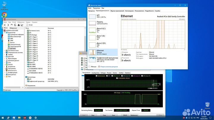
Task: Open Открыть монитор ресурсов link
Action: point(109,67)
